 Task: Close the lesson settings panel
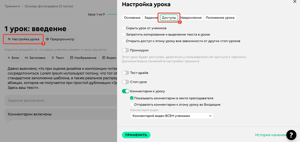(294, 1)
